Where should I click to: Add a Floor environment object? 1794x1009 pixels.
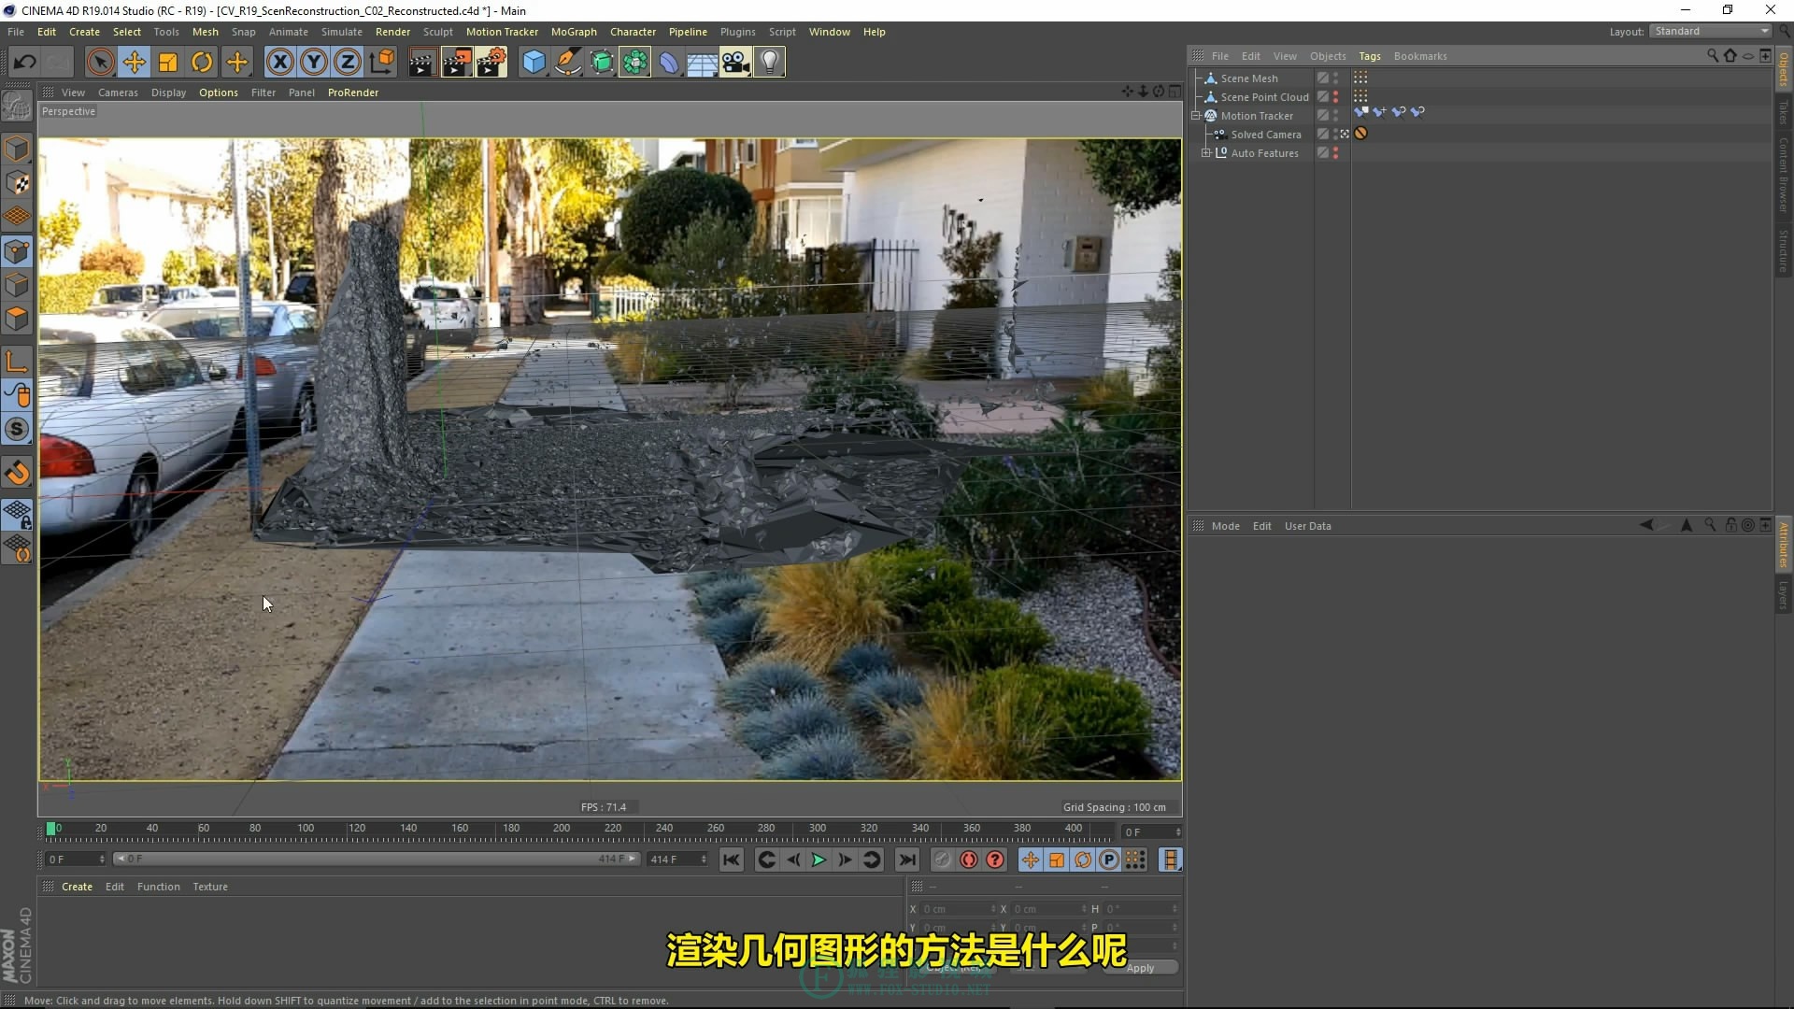click(702, 63)
